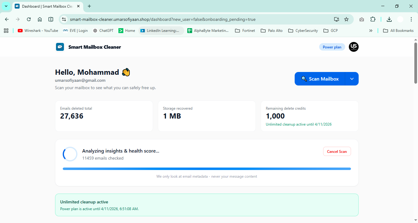
Task: View site information icon in address bar
Action: 64,19
